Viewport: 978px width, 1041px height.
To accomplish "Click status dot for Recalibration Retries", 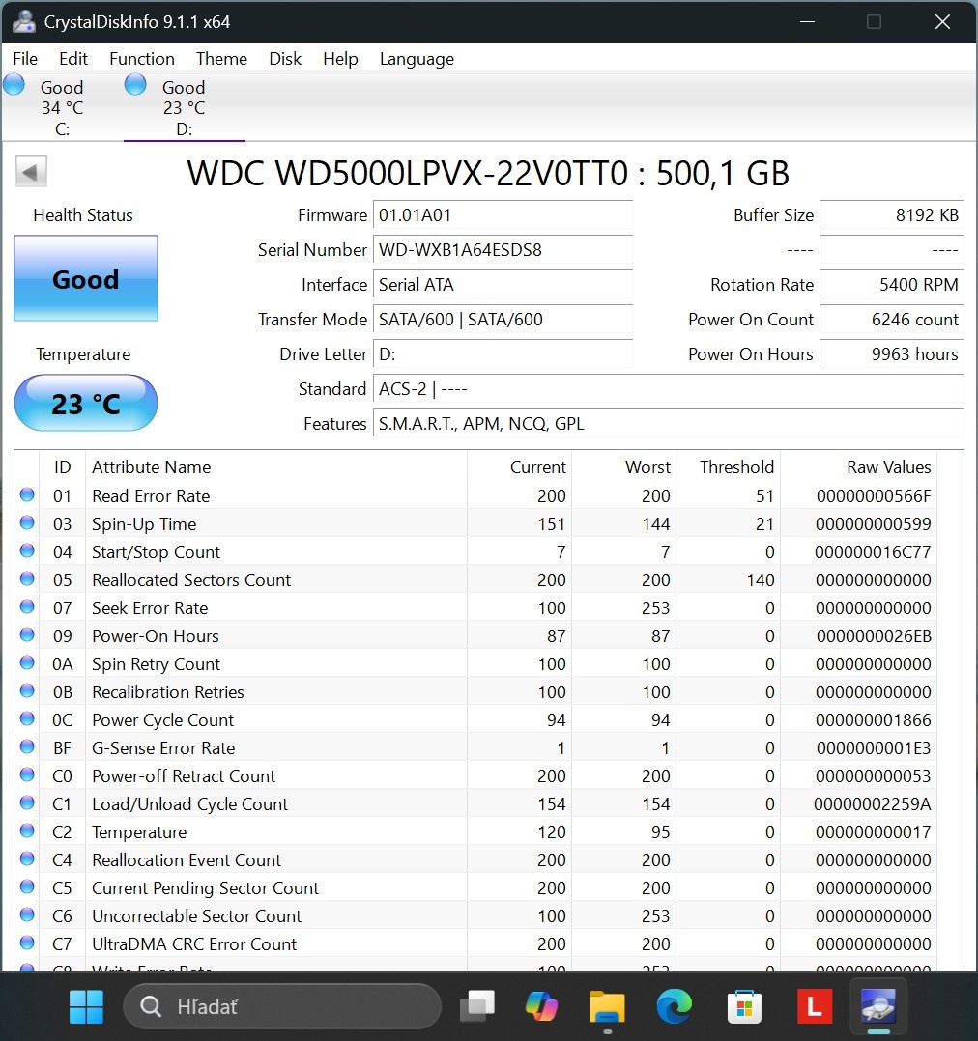I will (x=27, y=690).
